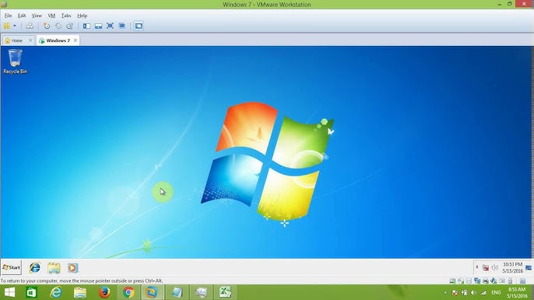
Task: Toggle the thumbnail bar view
Action: [98, 26]
